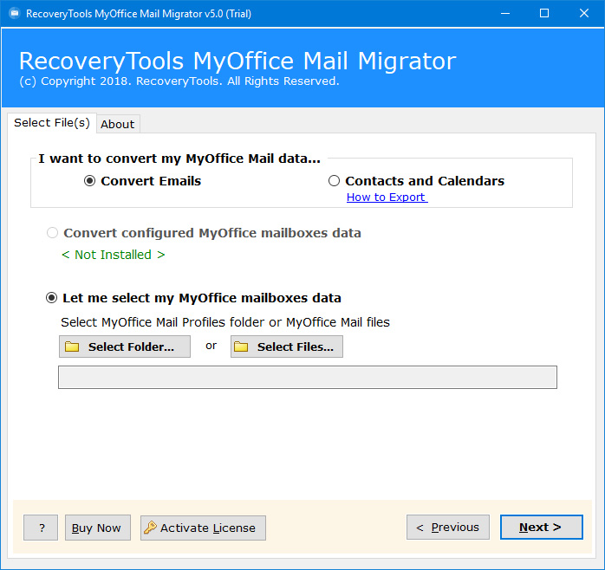Minimize the Mail Migrator window

pyautogui.click(x=505, y=14)
